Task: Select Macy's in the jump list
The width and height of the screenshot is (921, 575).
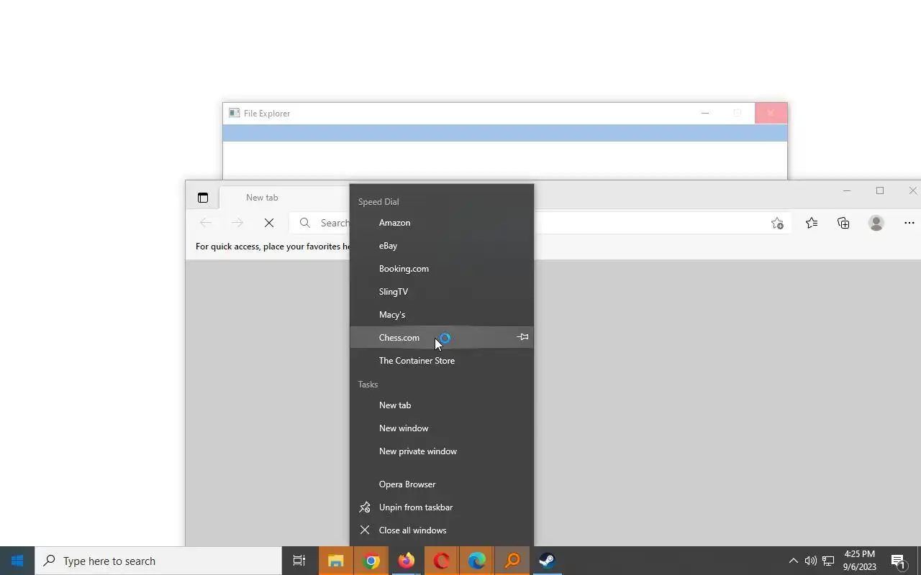Action: point(441,315)
